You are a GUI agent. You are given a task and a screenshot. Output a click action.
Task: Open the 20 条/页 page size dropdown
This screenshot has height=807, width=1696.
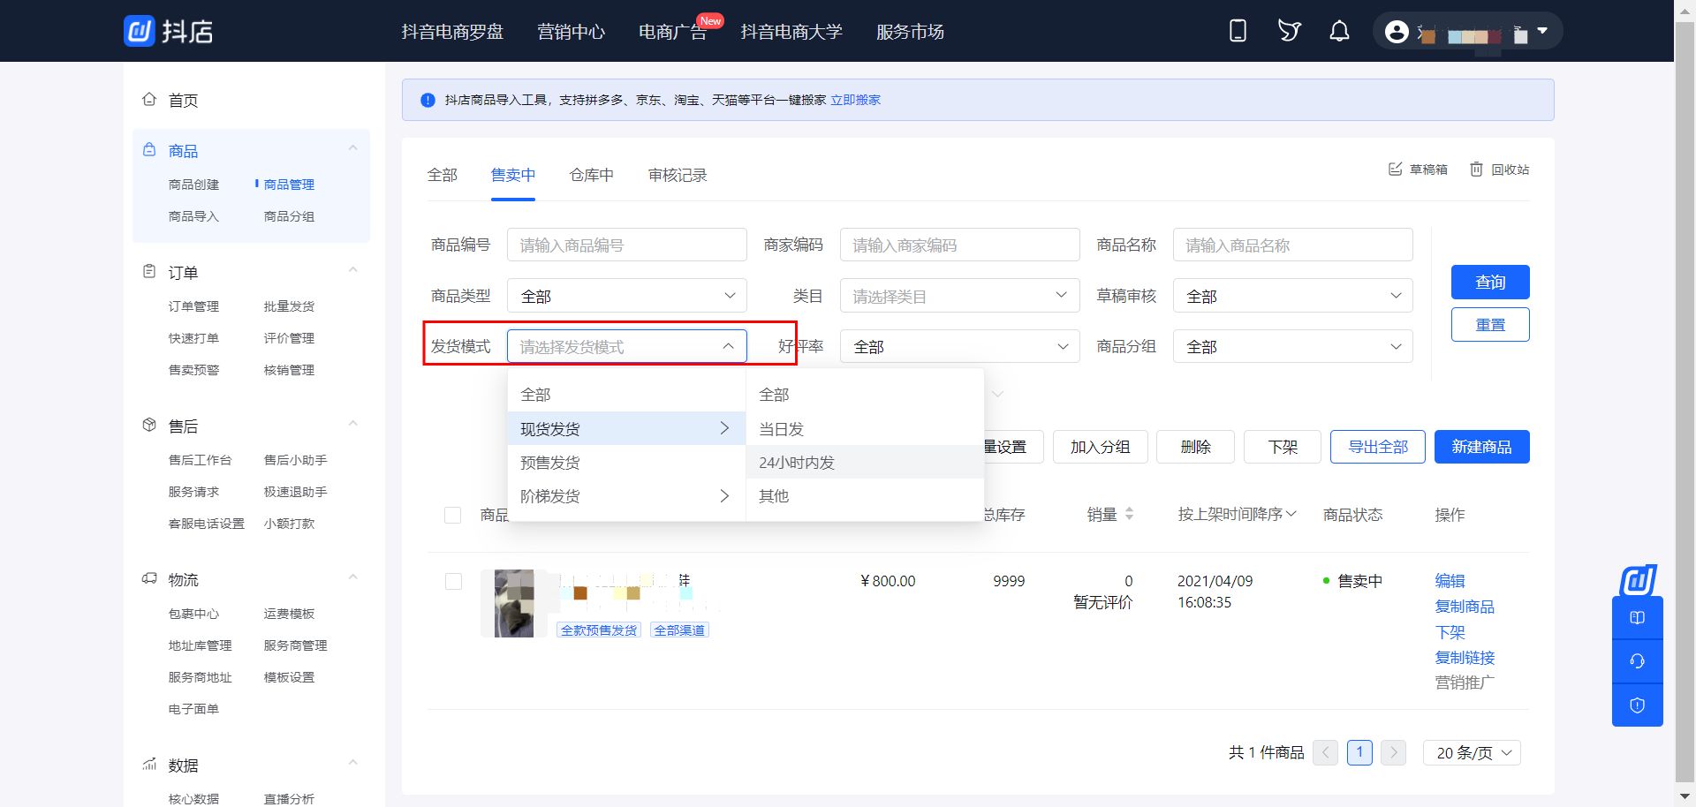coord(1473,752)
